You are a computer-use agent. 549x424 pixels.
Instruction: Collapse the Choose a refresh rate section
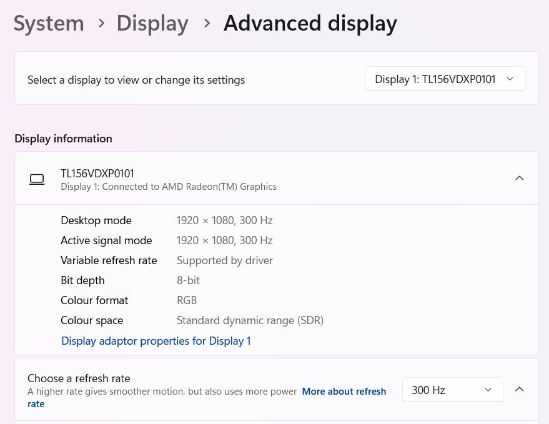click(519, 390)
